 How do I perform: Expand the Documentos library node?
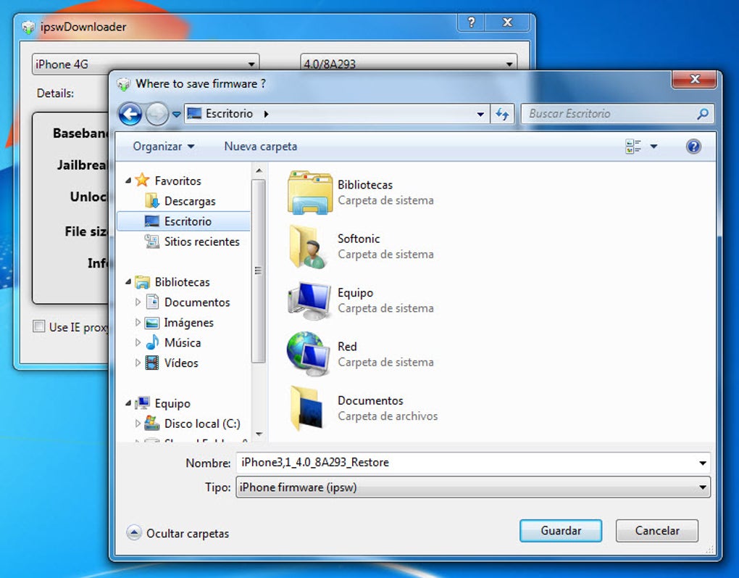[138, 302]
